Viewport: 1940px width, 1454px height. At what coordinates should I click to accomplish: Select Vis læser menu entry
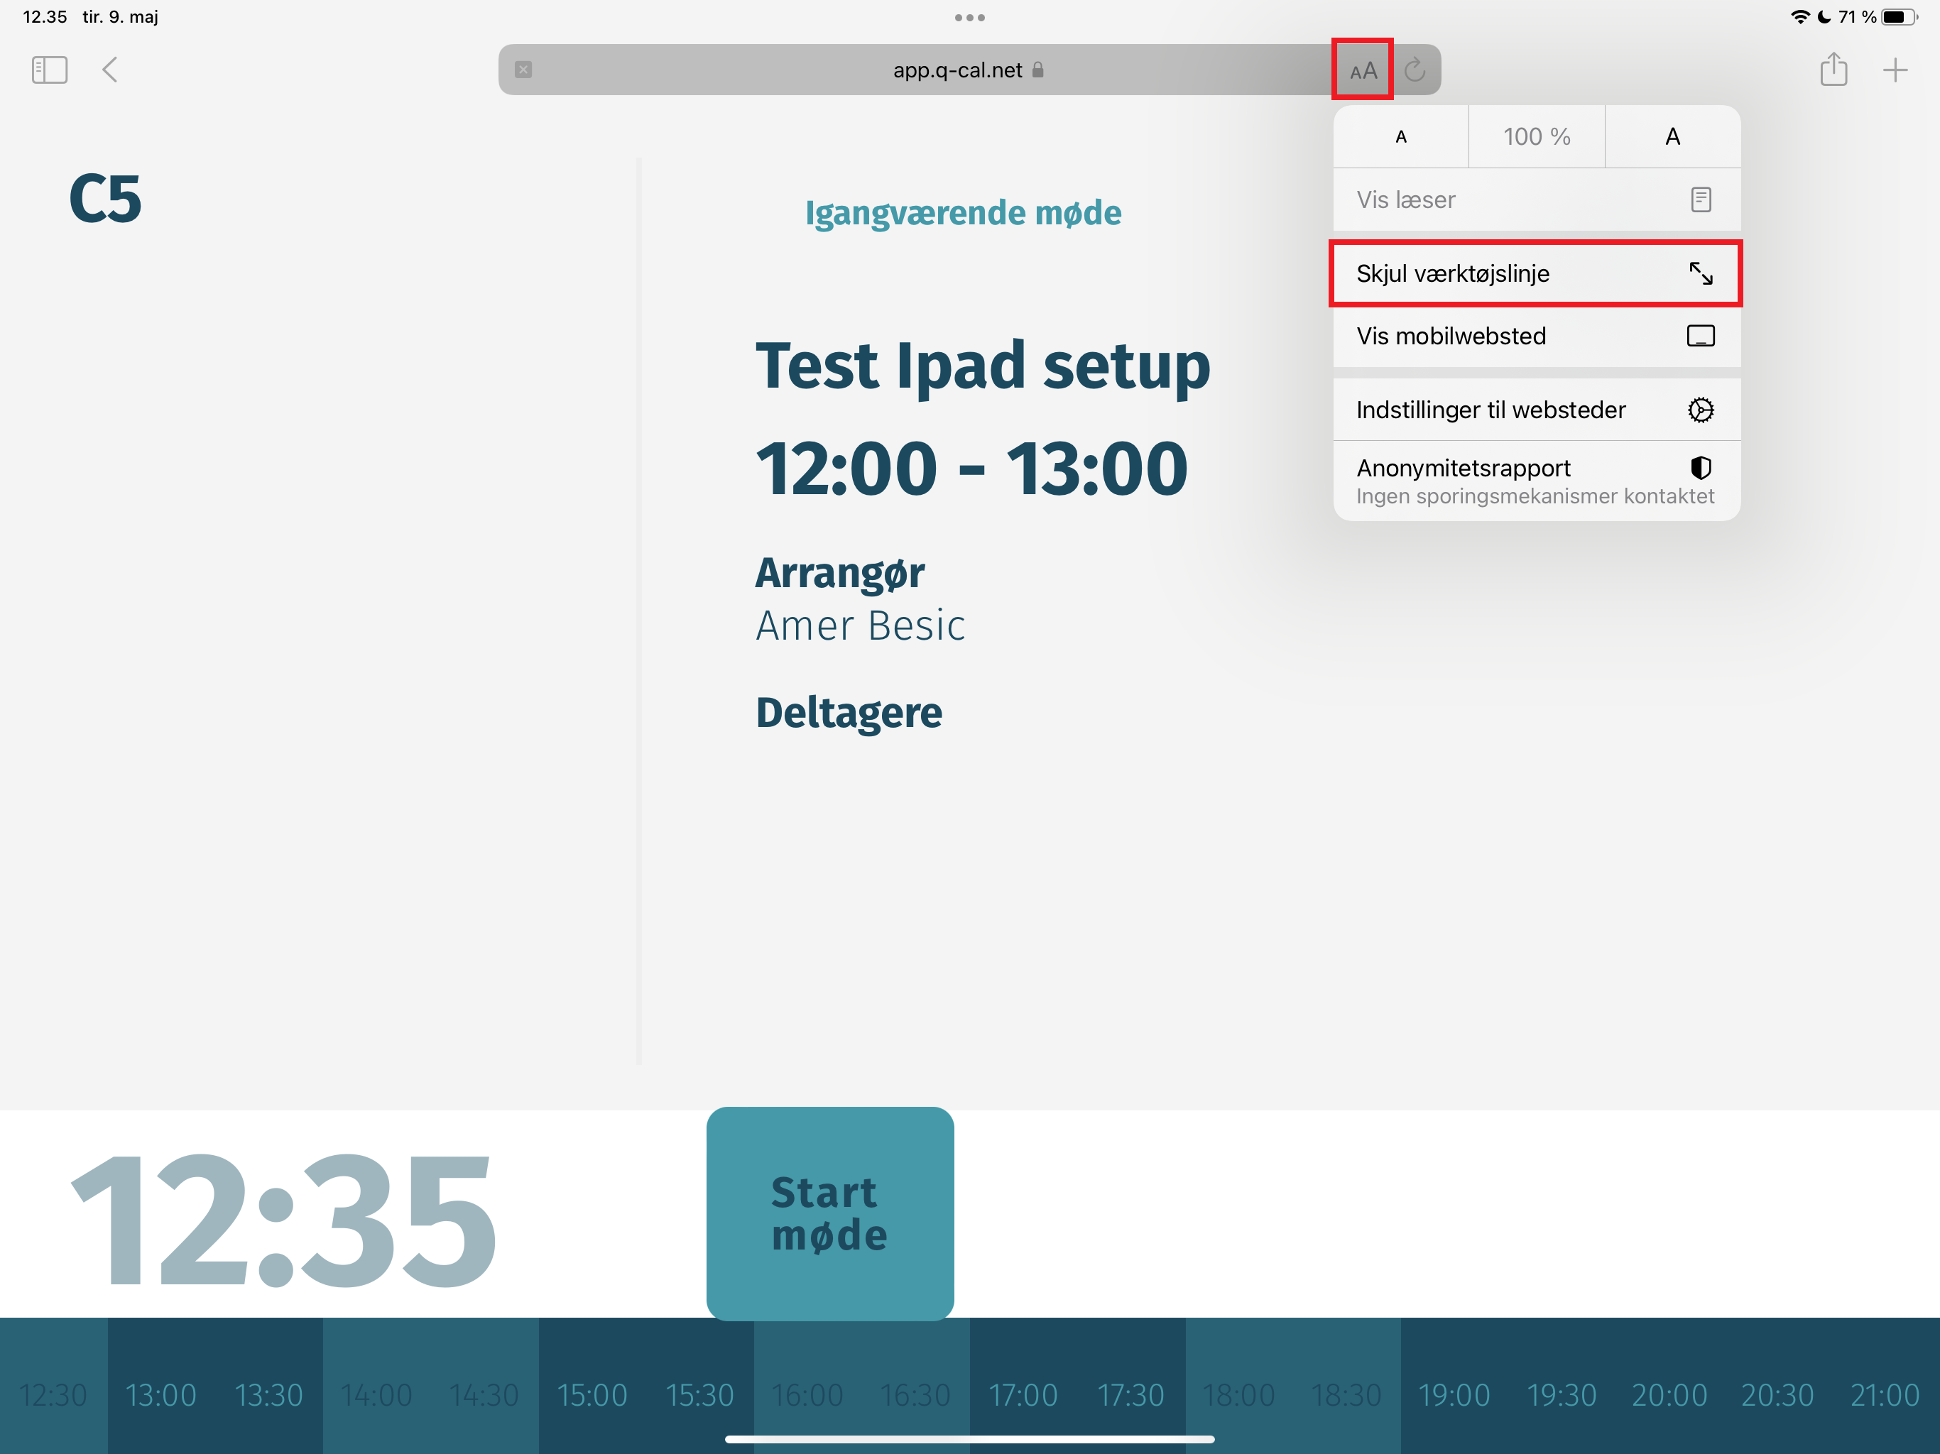pos(1537,200)
